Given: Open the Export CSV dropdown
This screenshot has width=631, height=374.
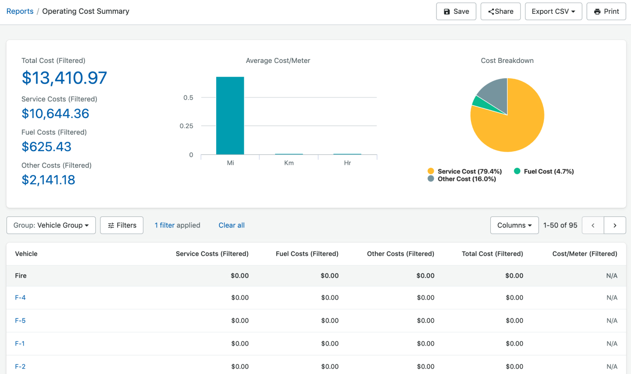Looking at the screenshot, I should pos(553,11).
